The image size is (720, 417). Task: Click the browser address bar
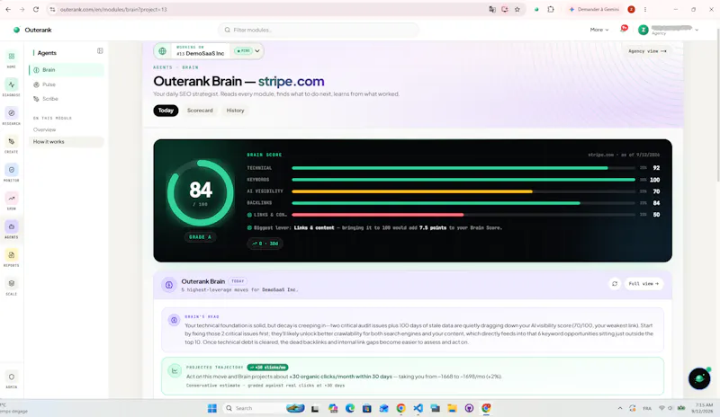(271, 9)
